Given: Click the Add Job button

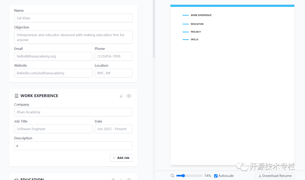Looking at the screenshot, I should [121, 158].
